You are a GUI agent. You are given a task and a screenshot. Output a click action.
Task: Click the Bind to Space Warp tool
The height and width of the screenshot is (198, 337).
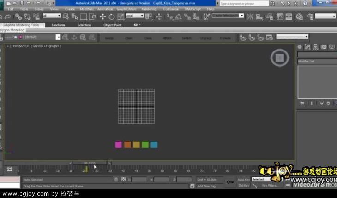pos(36,17)
